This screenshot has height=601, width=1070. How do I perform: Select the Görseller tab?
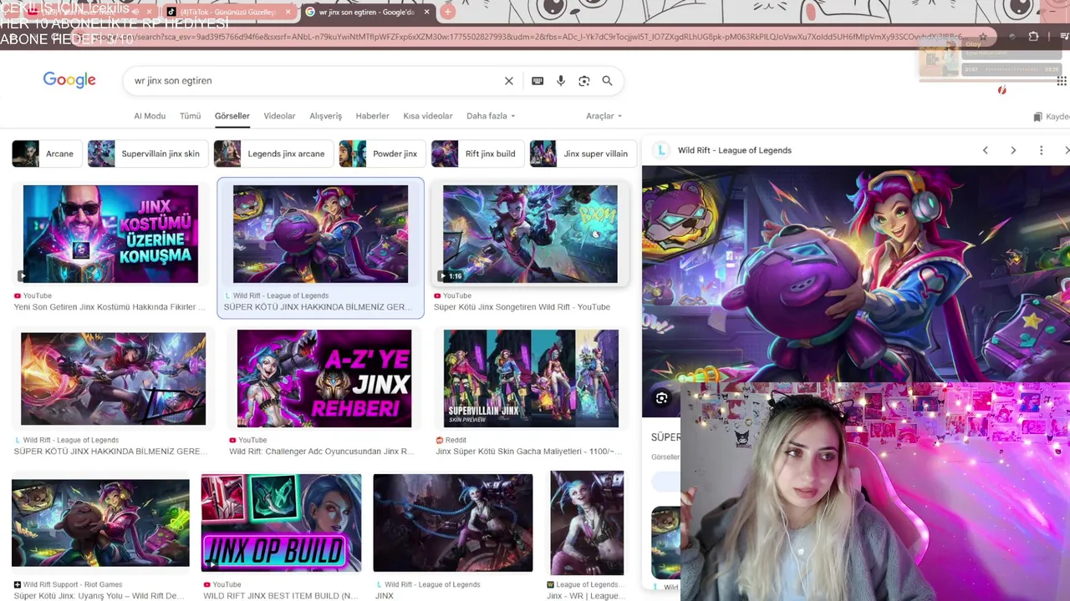[x=232, y=116]
